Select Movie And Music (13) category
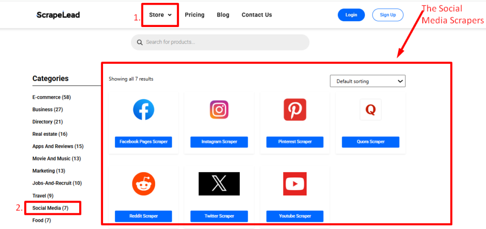Viewport: 486px width, 229px height. tap(56, 159)
